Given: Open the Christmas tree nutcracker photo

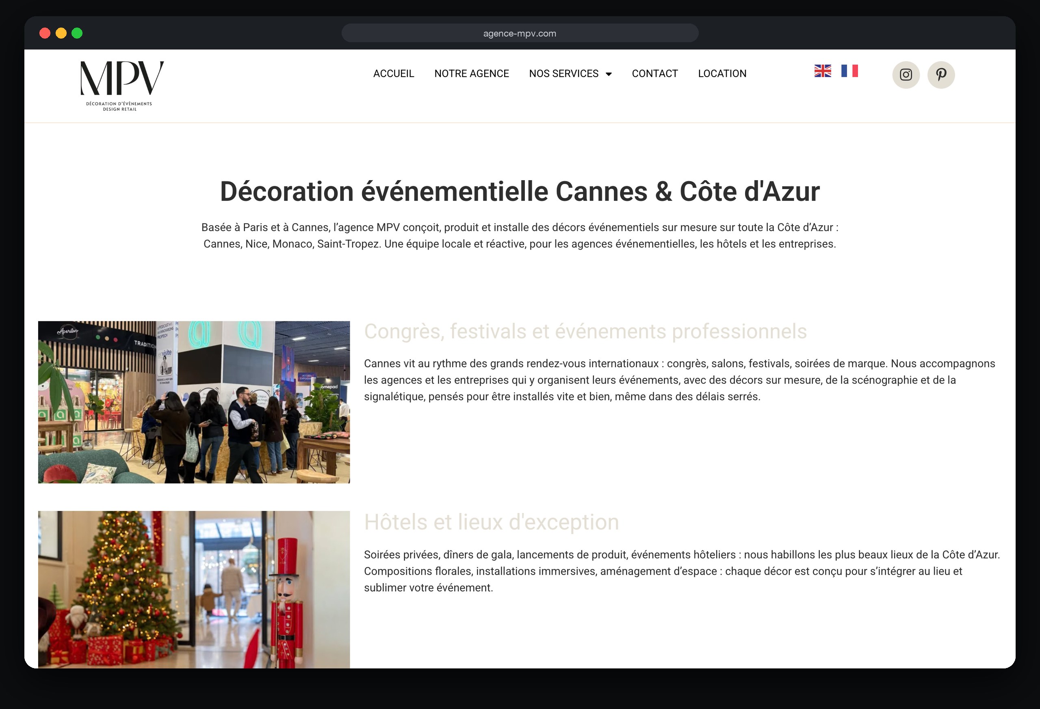Looking at the screenshot, I should pos(194,589).
